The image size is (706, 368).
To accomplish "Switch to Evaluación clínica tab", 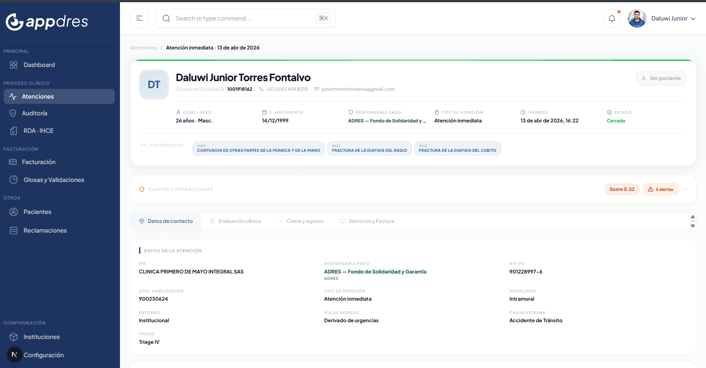I will pyautogui.click(x=235, y=221).
